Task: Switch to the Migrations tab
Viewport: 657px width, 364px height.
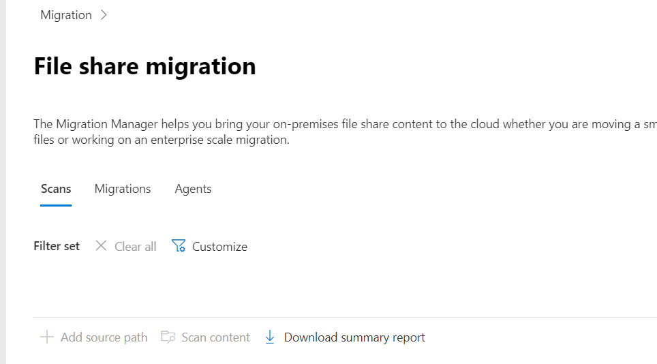Action: tap(123, 189)
